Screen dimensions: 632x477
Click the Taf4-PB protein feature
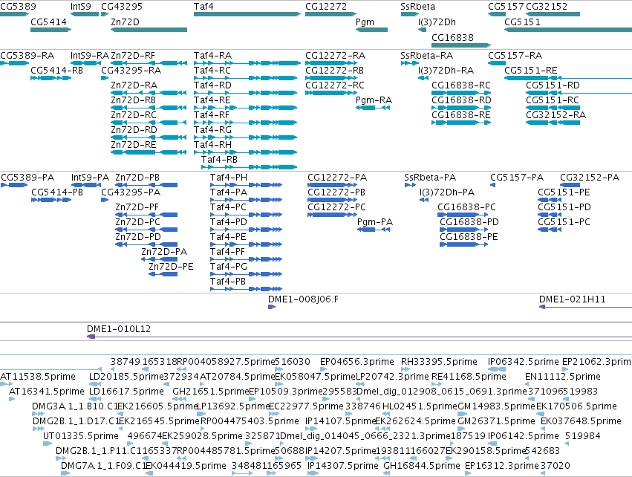(x=246, y=289)
